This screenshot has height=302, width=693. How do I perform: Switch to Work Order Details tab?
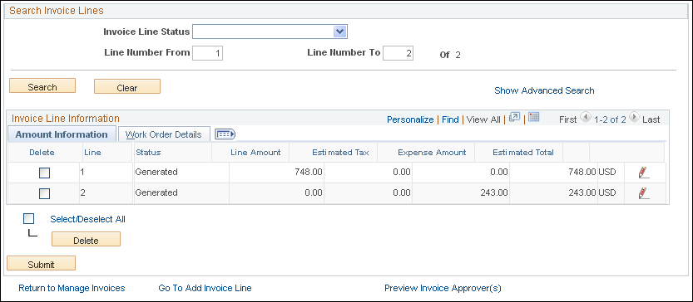(x=164, y=134)
